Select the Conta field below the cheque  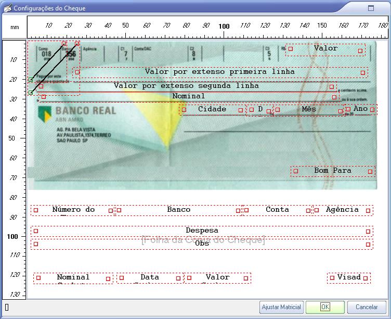point(277,210)
